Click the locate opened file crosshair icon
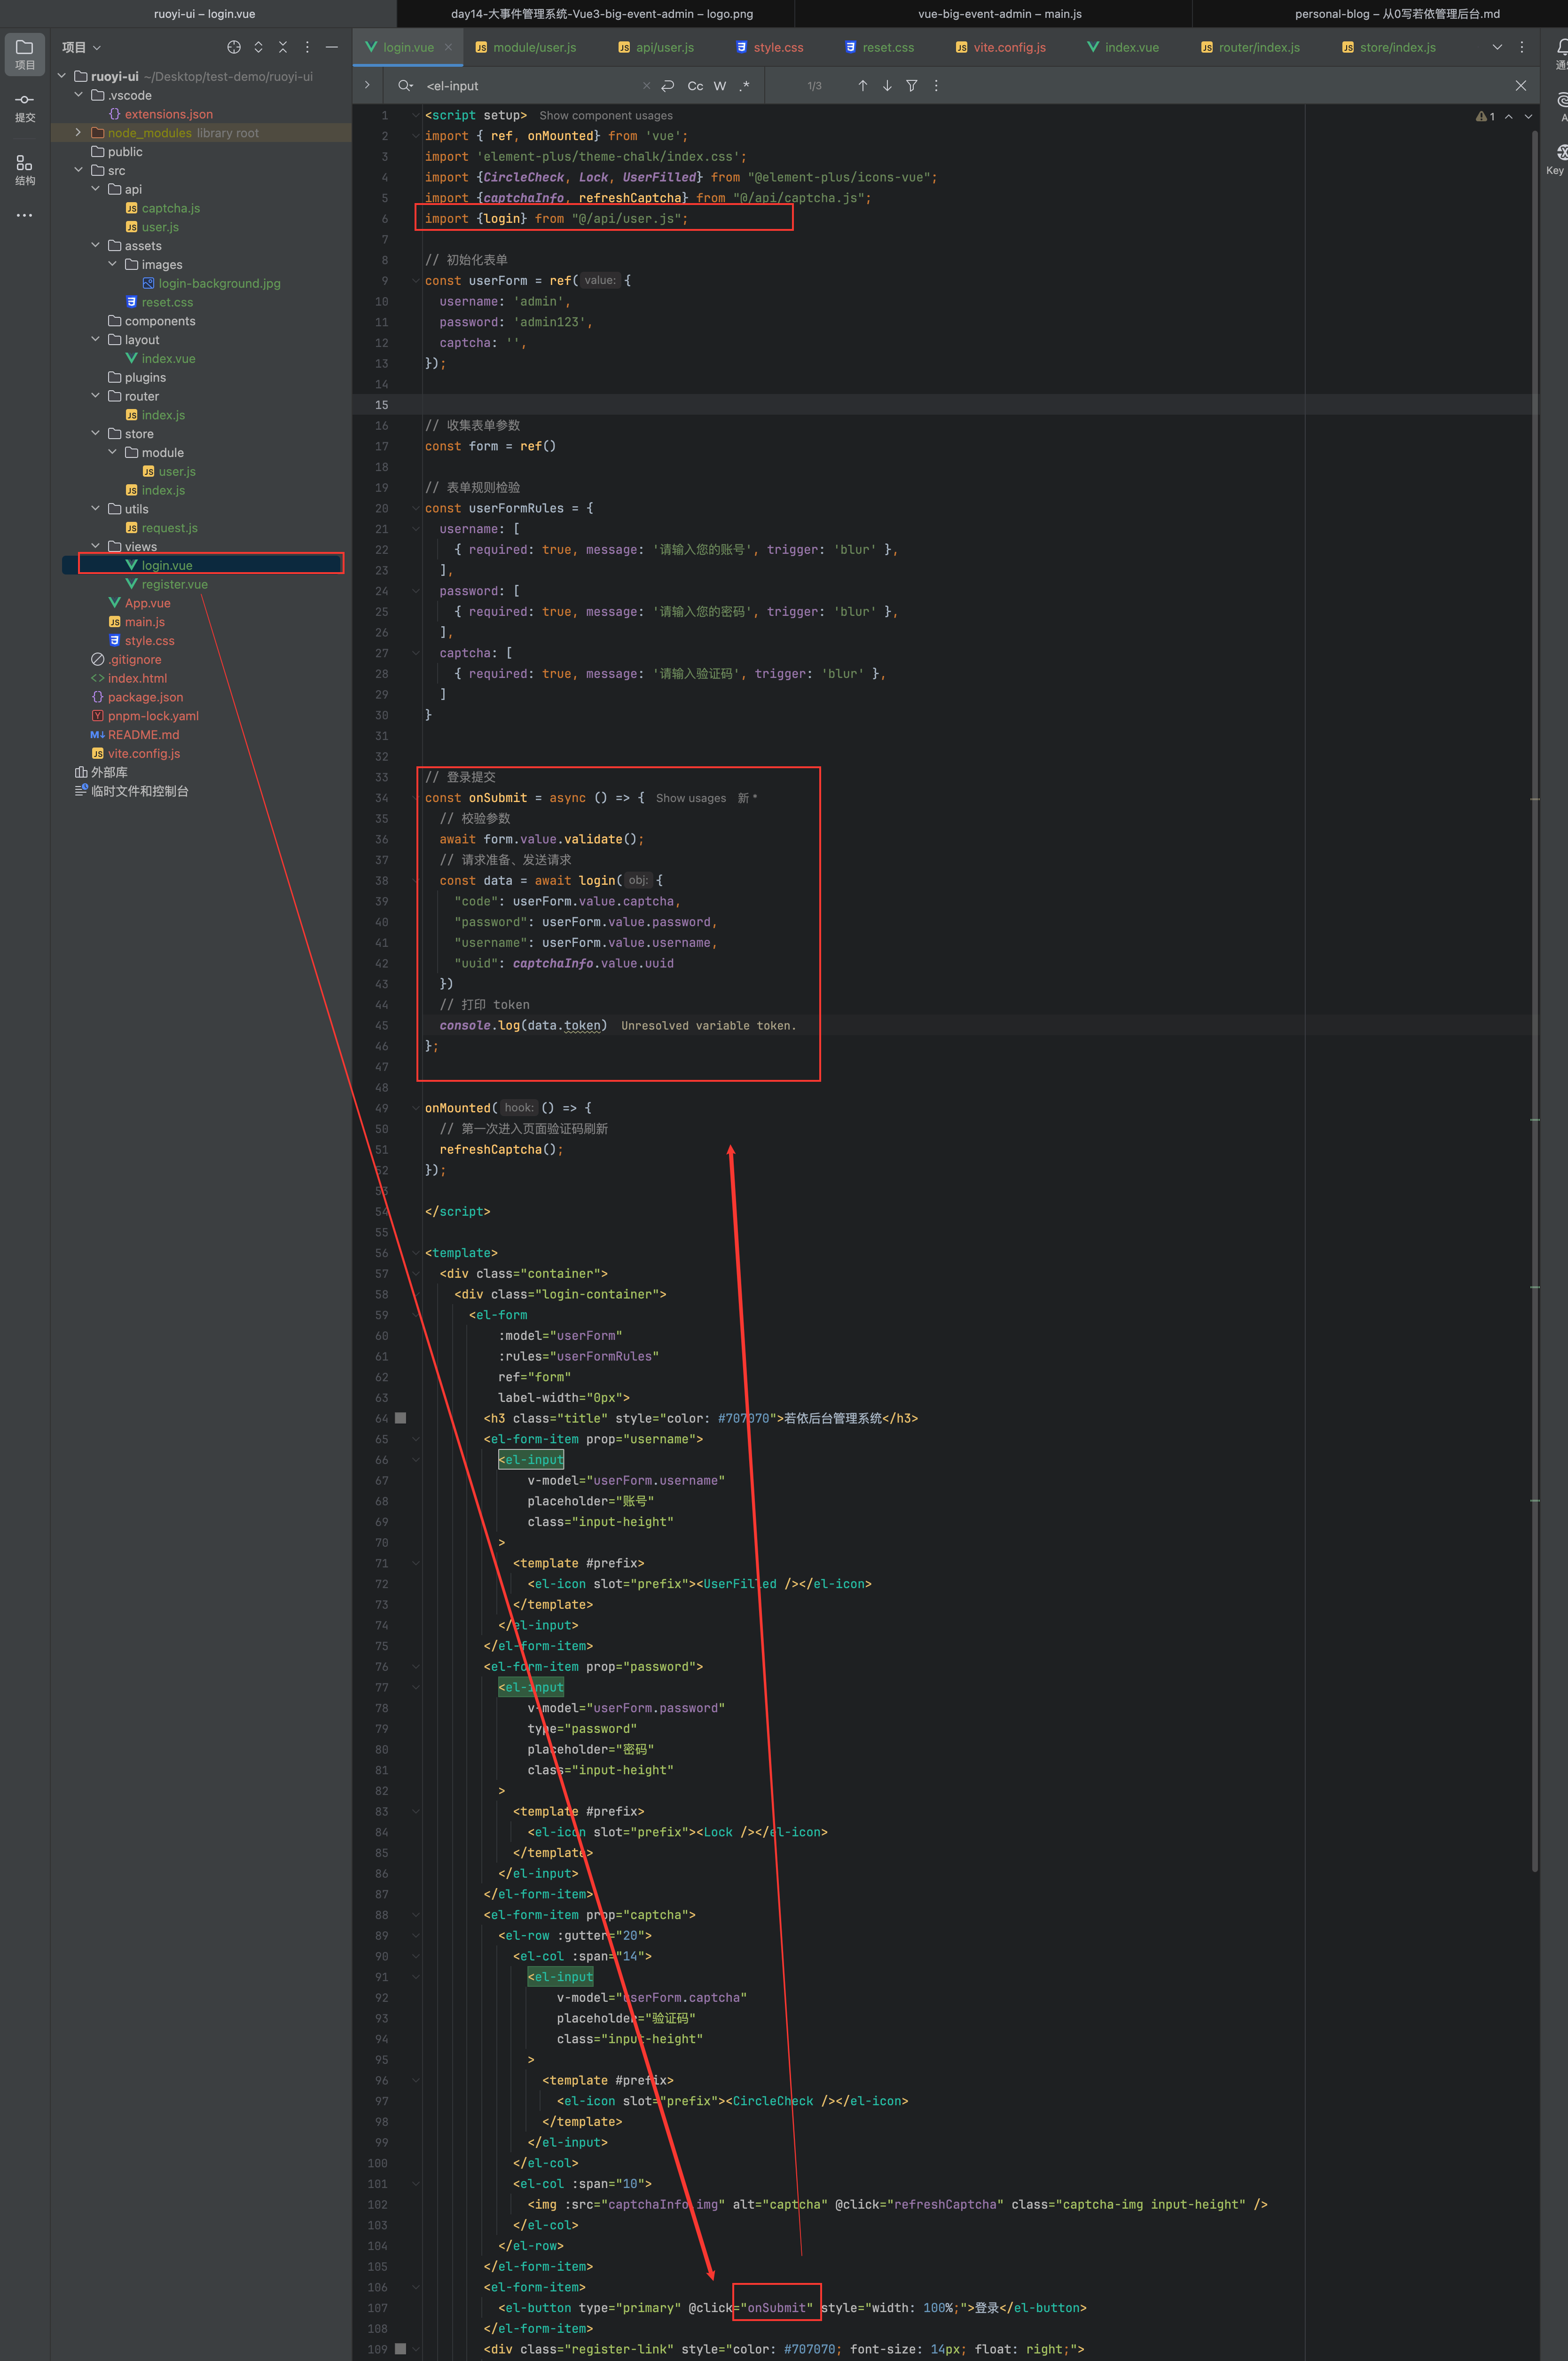Image resolution: width=1568 pixels, height=2361 pixels. 234,47
